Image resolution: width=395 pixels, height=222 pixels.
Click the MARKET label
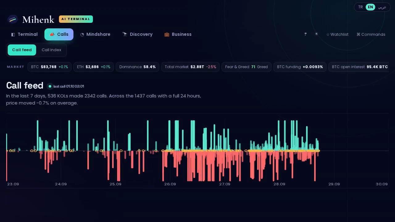tap(15, 67)
